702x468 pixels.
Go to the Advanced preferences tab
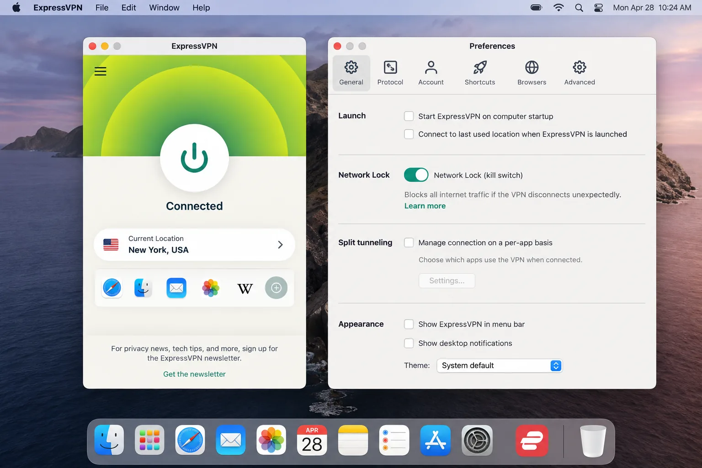point(580,73)
